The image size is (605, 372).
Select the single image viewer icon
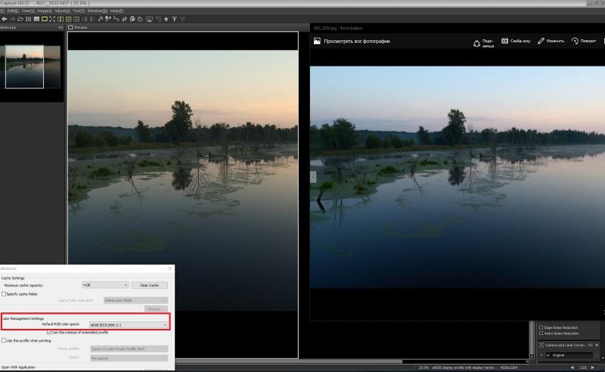[x=45, y=19]
